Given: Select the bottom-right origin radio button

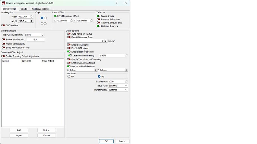Looking at the screenshot, I should tap(45, 24).
